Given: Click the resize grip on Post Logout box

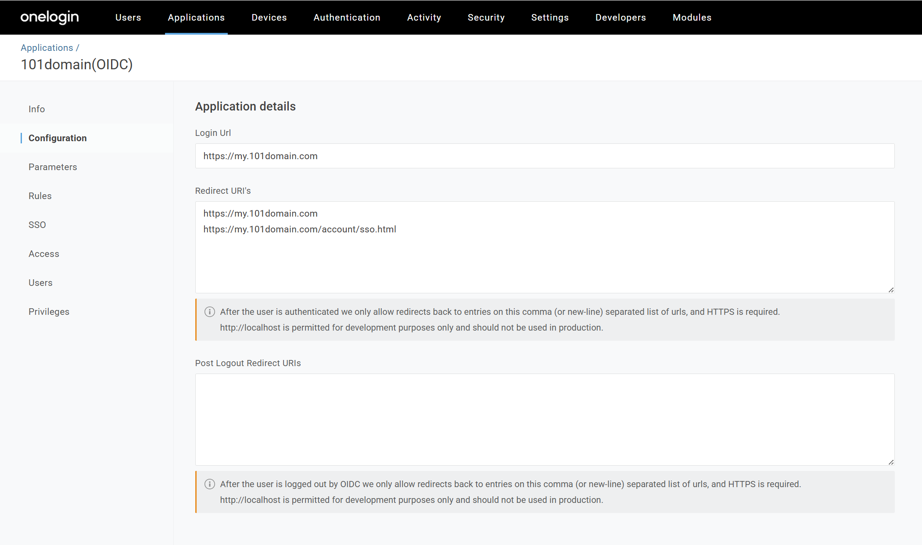Looking at the screenshot, I should tap(891, 461).
